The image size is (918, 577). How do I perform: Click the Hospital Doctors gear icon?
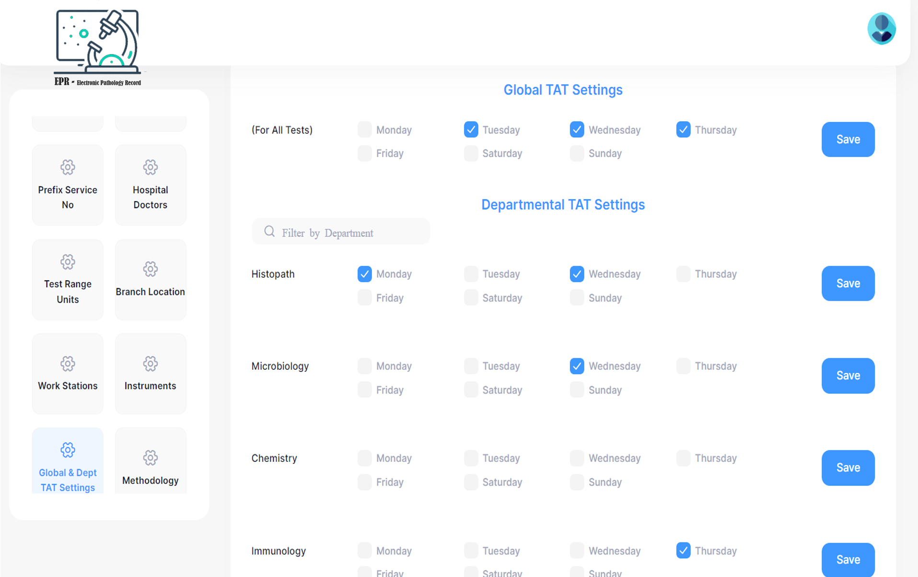click(x=151, y=167)
